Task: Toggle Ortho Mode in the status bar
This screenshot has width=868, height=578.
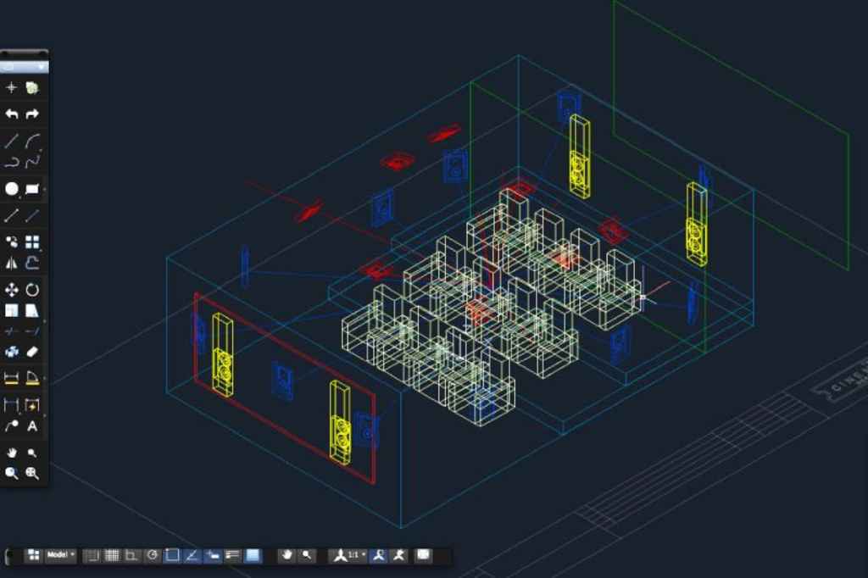Action: pyautogui.click(x=131, y=555)
